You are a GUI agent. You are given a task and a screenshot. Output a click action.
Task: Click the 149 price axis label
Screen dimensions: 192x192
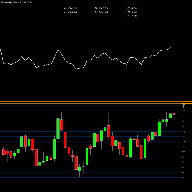coord(183,111)
